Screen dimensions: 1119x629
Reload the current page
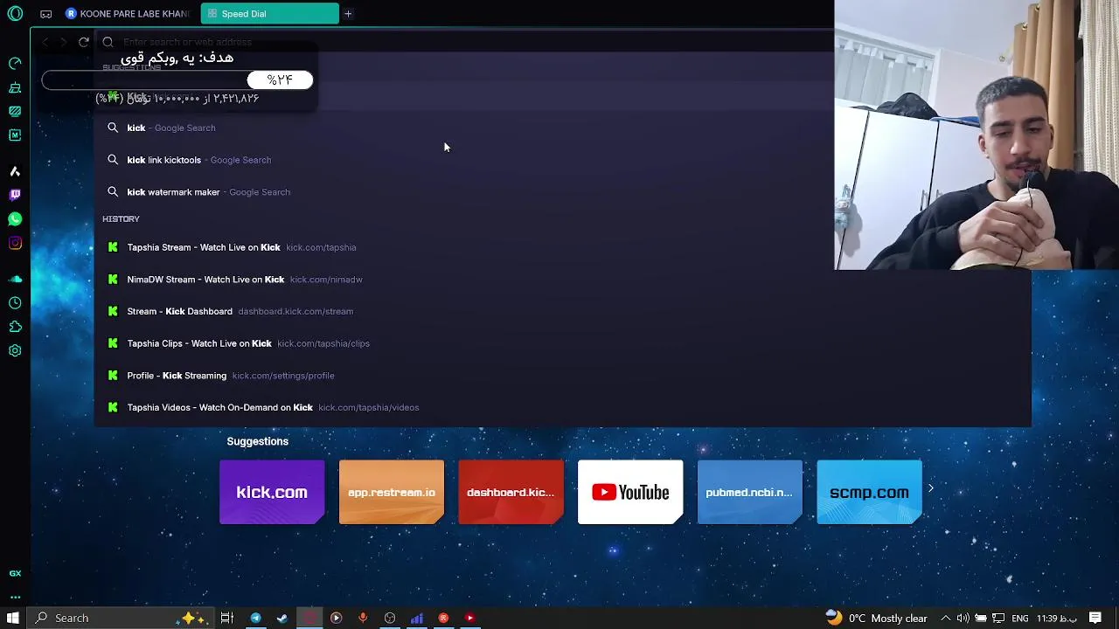point(84,42)
